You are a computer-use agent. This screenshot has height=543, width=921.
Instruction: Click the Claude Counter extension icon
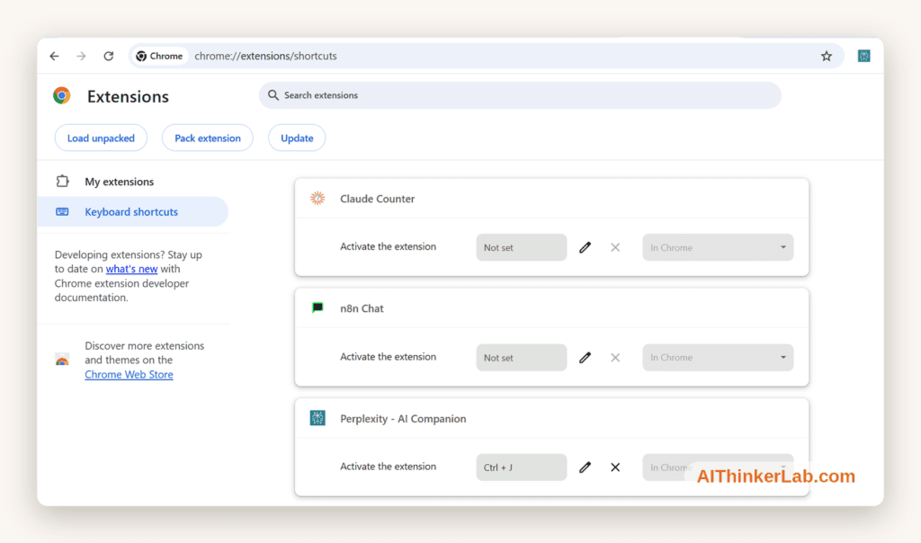coord(317,199)
